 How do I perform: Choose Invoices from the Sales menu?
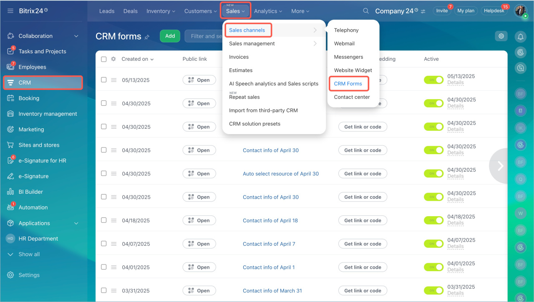click(x=239, y=57)
